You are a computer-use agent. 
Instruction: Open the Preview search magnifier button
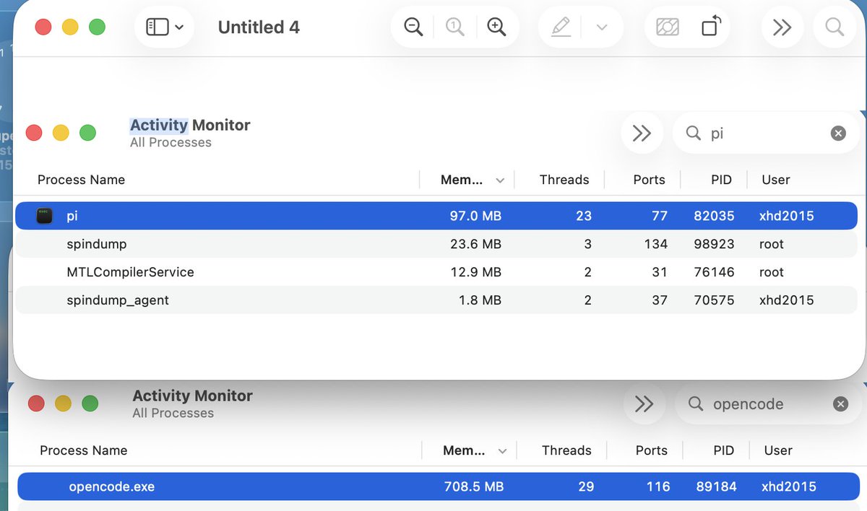tap(834, 27)
